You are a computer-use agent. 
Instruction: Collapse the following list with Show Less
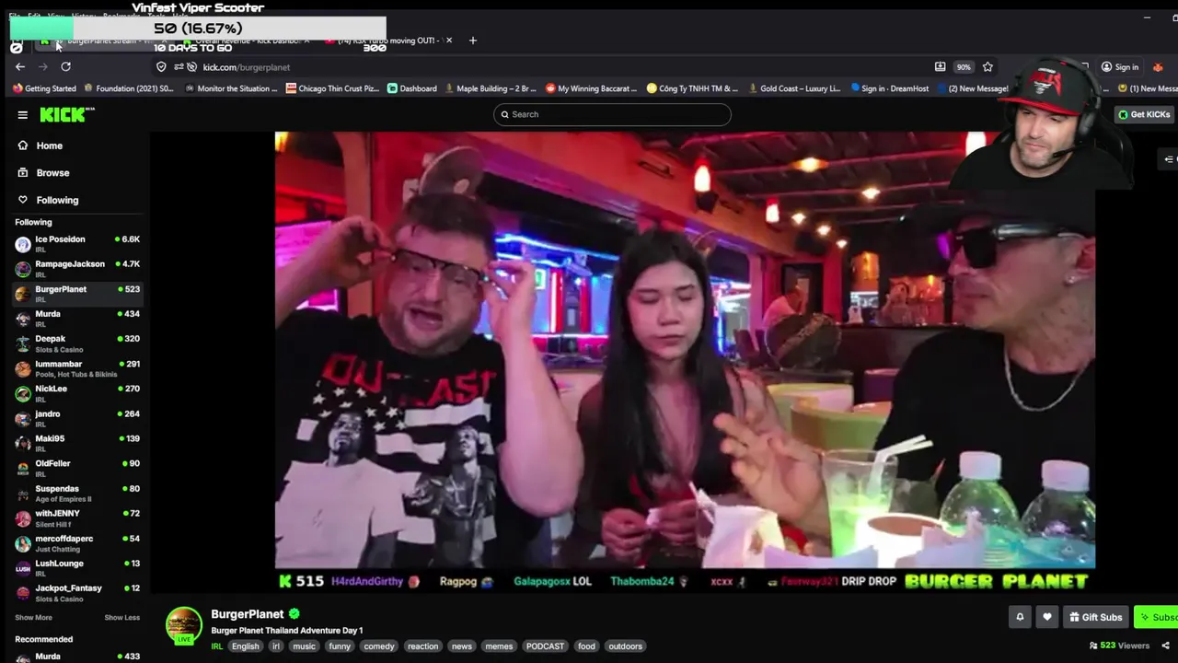(121, 618)
